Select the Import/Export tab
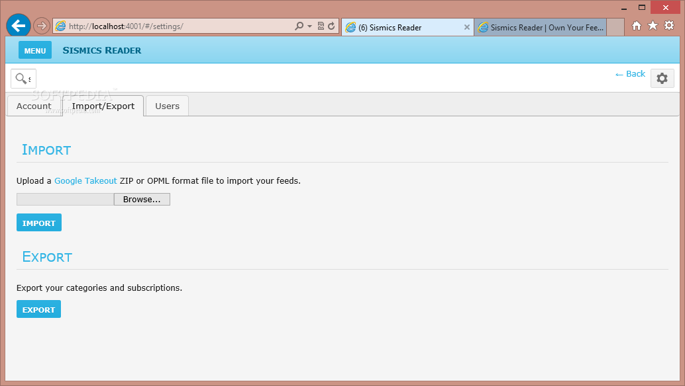The width and height of the screenshot is (685, 386). point(103,106)
